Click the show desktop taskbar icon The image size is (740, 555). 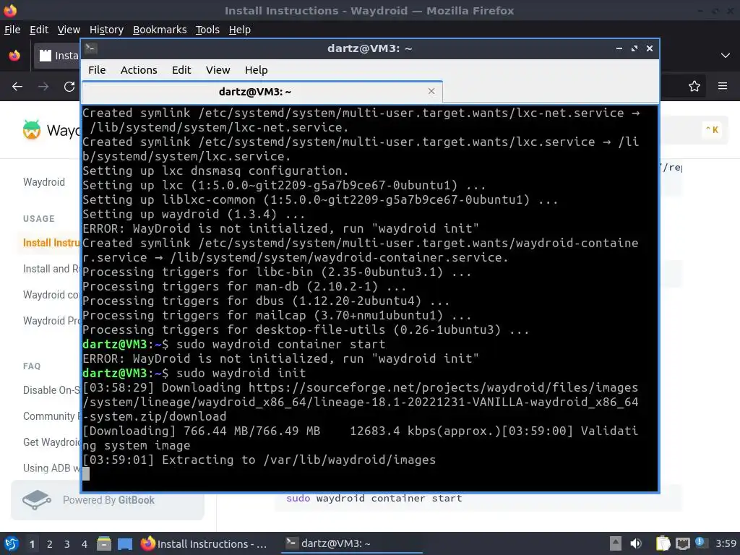125,543
